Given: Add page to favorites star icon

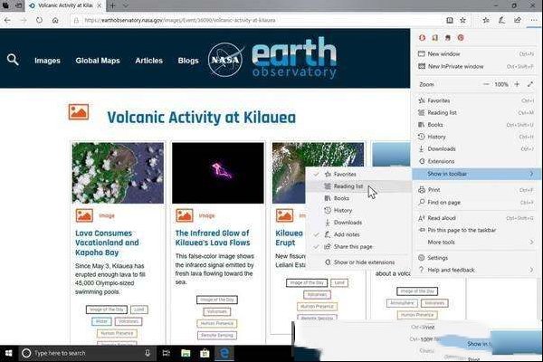Looking at the screenshot, I should pyautogui.click(x=462, y=21).
